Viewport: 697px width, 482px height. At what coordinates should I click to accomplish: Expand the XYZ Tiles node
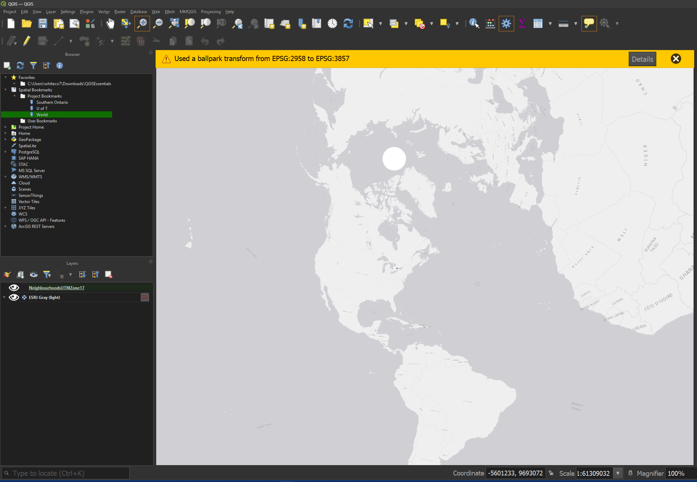coord(6,208)
